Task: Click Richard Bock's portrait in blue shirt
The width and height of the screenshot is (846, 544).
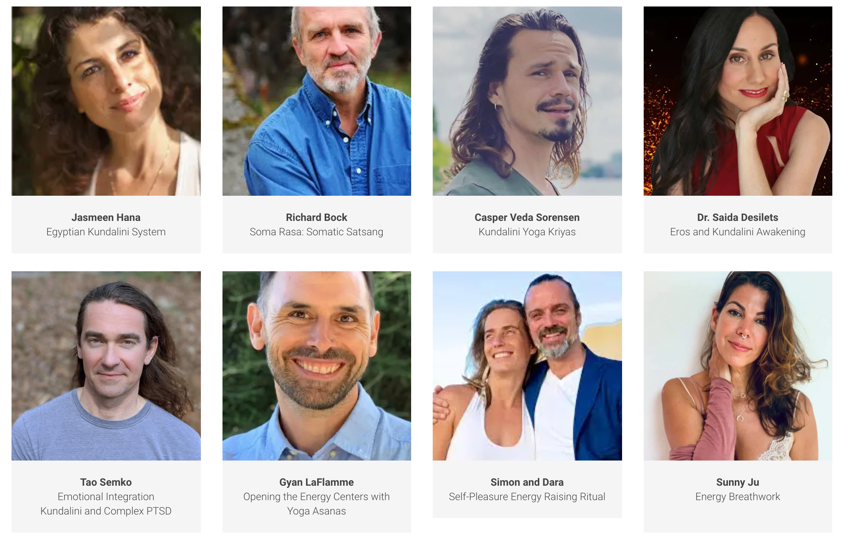Action: (x=317, y=101)
